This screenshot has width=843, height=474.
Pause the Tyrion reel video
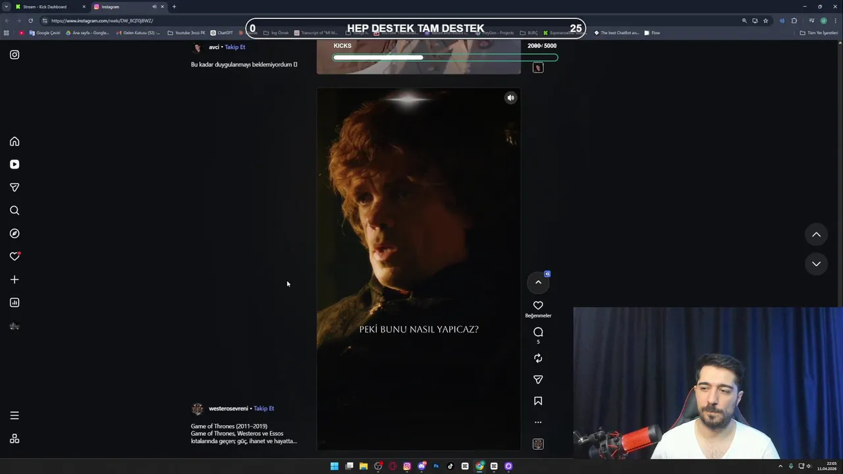(419, 269)
